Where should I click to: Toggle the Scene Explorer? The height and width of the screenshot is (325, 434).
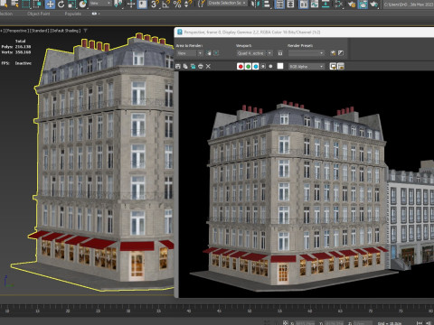click(x=279, y=5)
